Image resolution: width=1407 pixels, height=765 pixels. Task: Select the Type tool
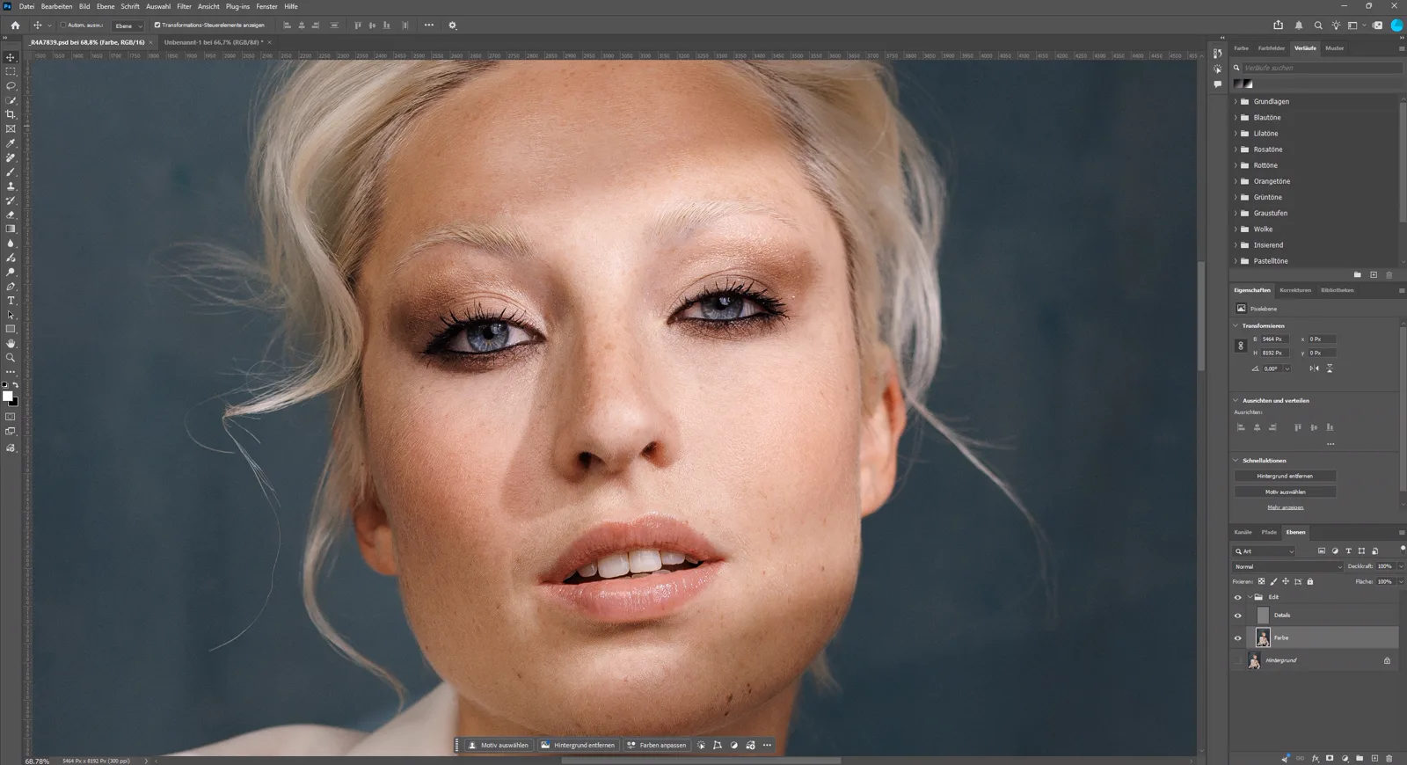11,301
